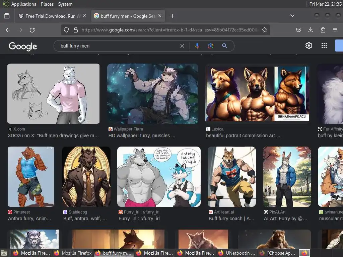The width and height of the screenshot is (343, 257).
Task: Submit search with magnifier icon
Action: [x=224, y=46]
